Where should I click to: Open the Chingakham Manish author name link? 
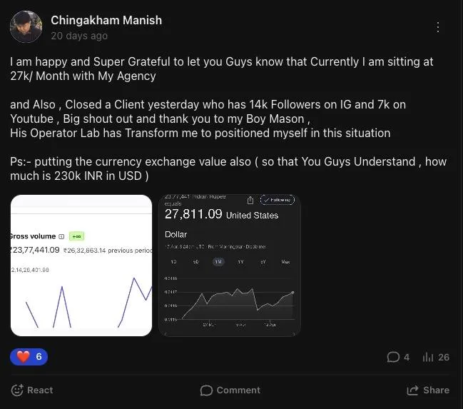coord(106,21)
